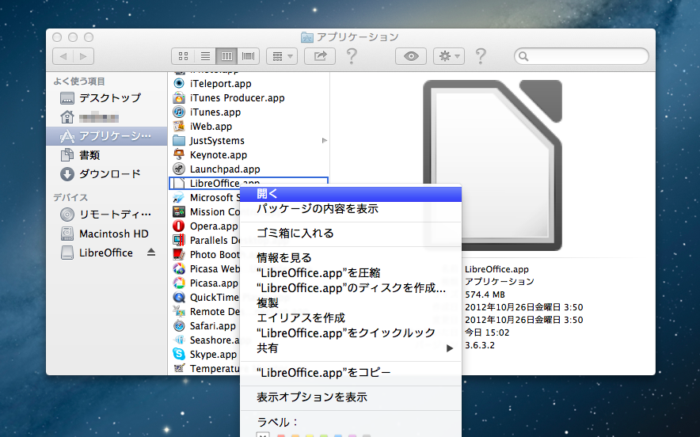
Task: Select the Keynote.app icon
Action: point(179,155)
